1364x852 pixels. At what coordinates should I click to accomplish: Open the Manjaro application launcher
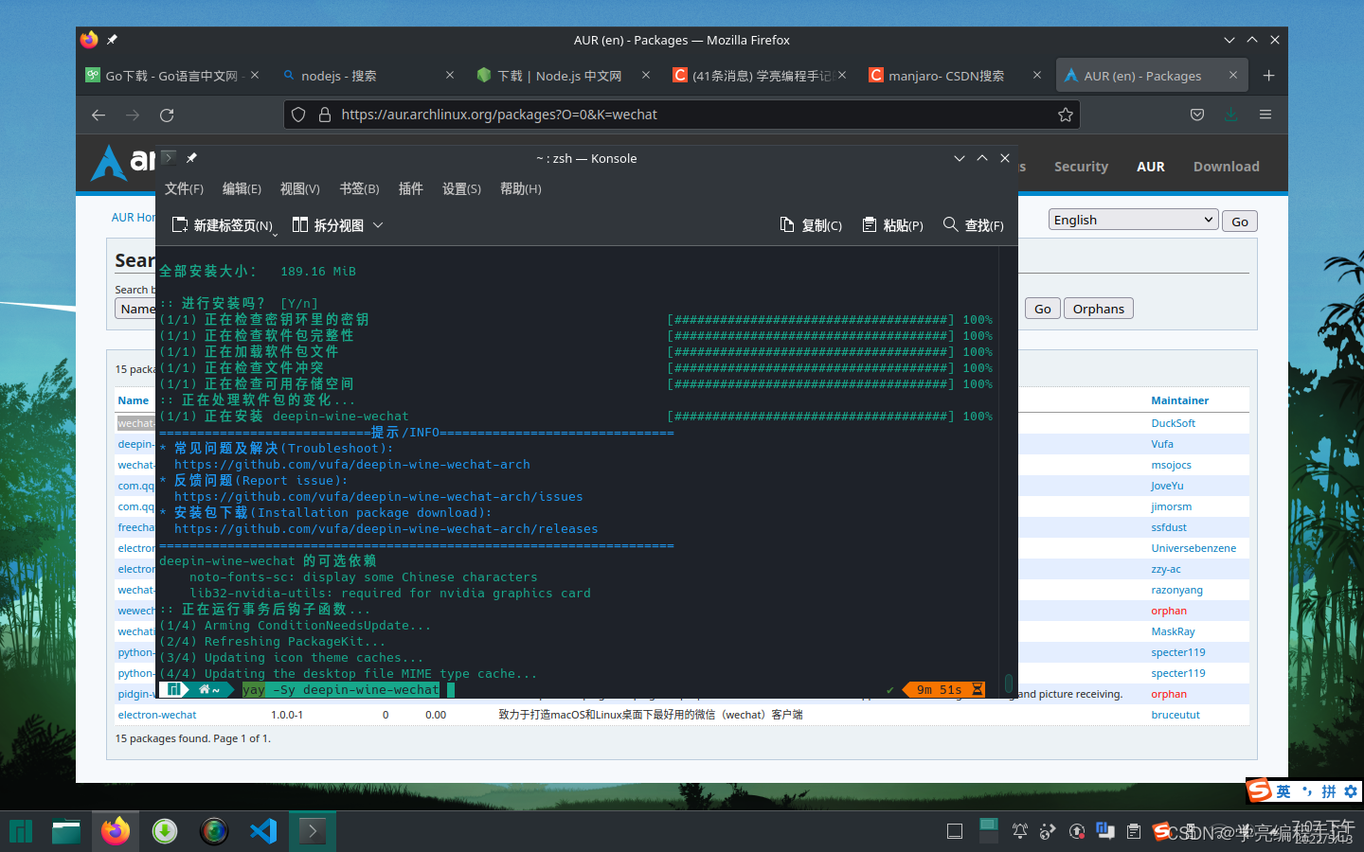21,831
